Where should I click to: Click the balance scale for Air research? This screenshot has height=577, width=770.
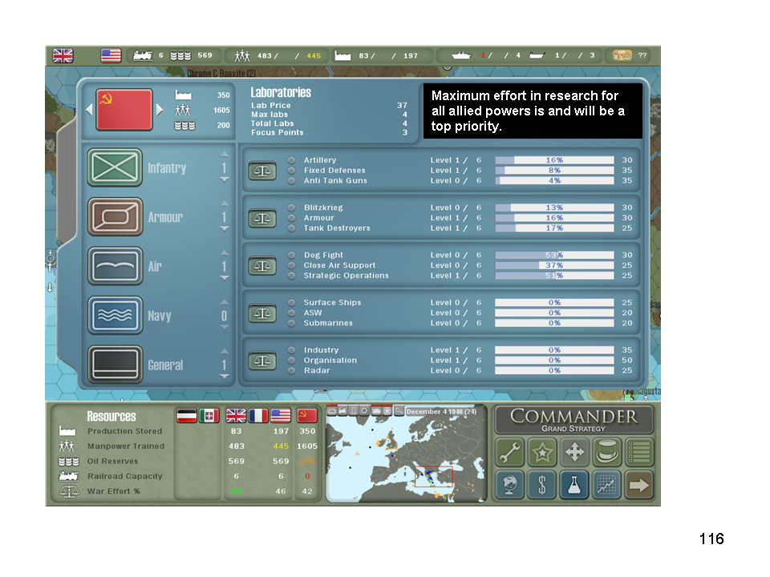(x=261, y=265)
